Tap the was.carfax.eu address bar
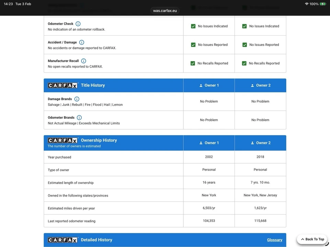The width and height of the screenshot is (330, 247). 165,11
